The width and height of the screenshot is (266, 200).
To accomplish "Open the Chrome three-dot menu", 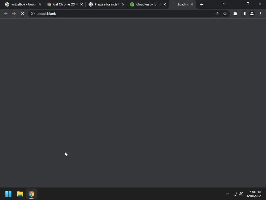I will (260, 14).
